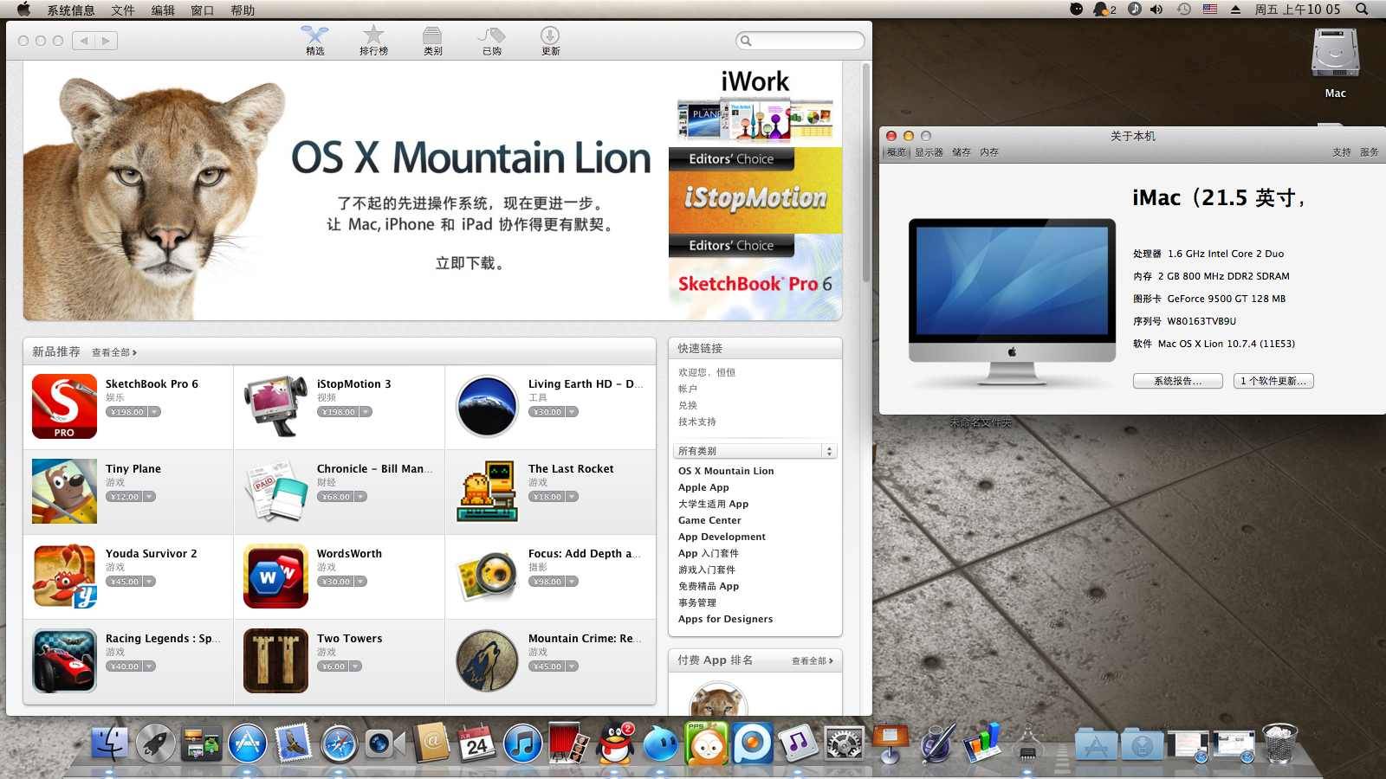The height and width of the screenshot is (779, 1386).
Task: Open the Categories (类别) toolbar icon
Action: point(432,40)
